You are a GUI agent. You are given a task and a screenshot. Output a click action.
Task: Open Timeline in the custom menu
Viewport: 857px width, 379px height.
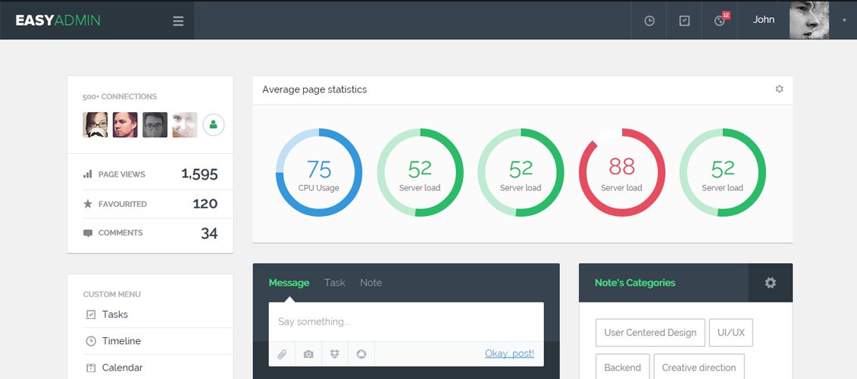pyautogui.click(x=121, y=341)
